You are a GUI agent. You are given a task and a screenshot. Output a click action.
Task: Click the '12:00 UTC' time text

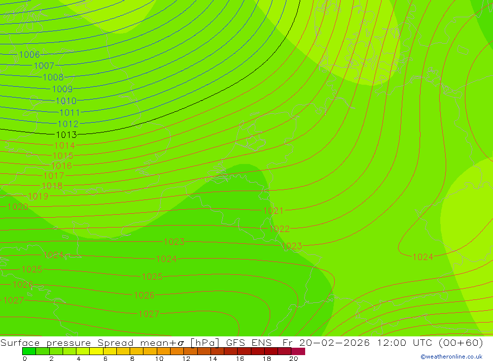[405, 342]
